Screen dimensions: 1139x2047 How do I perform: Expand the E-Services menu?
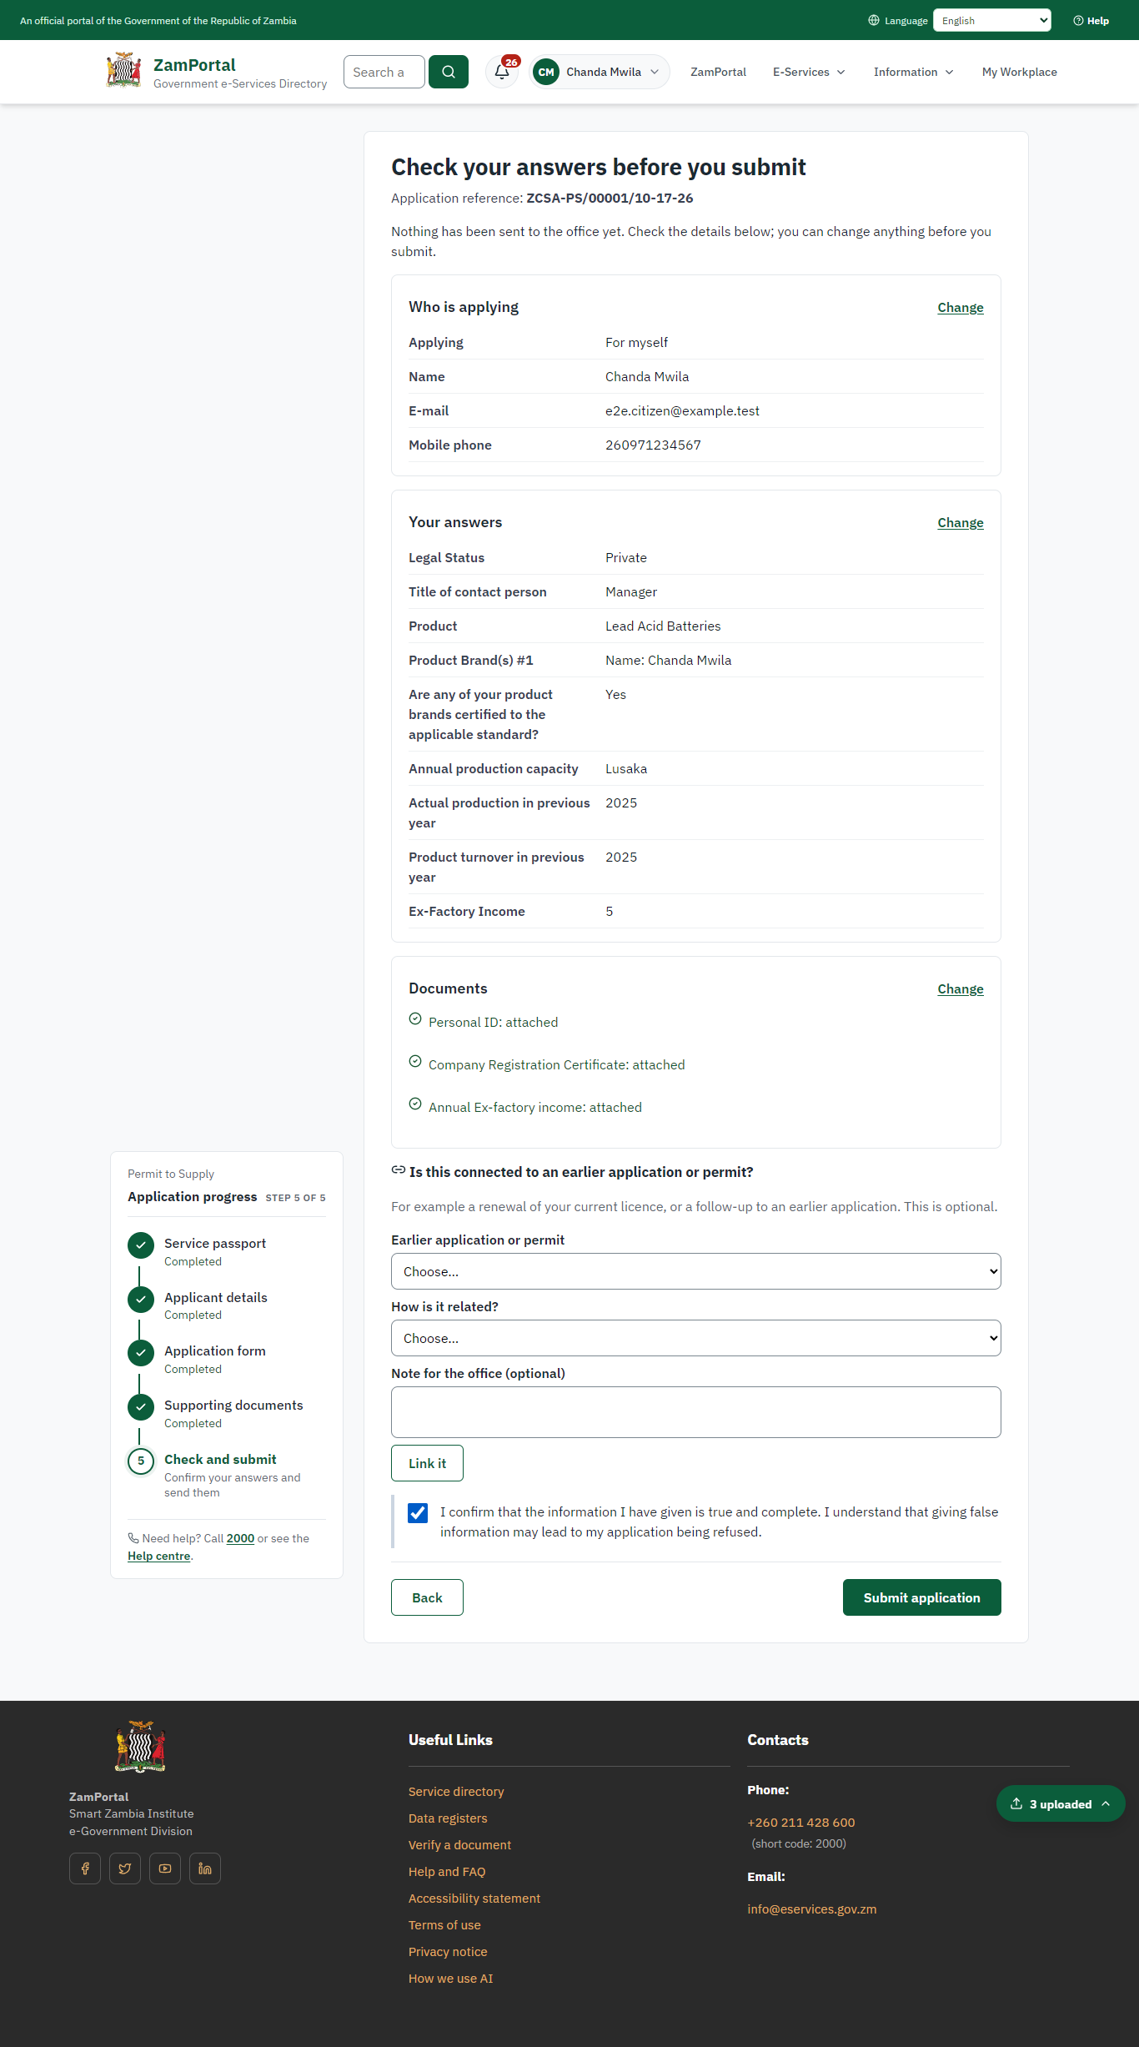pos(809,72)
